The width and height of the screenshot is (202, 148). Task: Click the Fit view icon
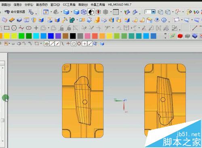(x=46, y=12)
